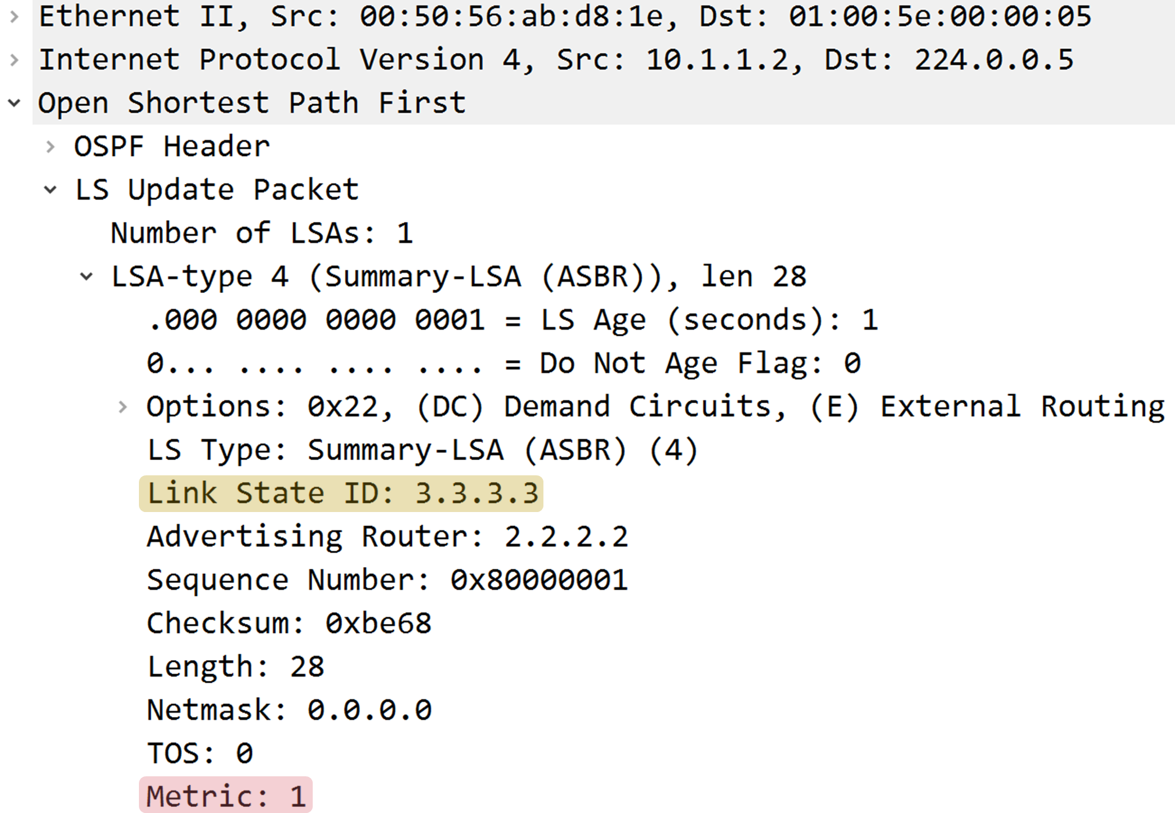This screenshot has height=813, width=1175.
Task: Collapse the Open Shortest Path First tree
Action: click(x=14, y=103)
